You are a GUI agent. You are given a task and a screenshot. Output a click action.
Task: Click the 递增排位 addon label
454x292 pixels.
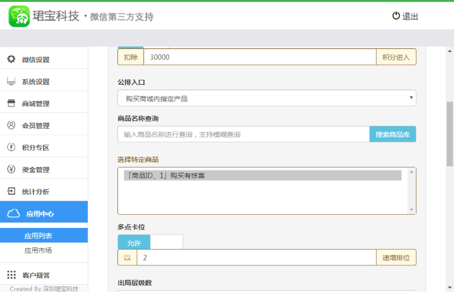[x=396, y=258]
